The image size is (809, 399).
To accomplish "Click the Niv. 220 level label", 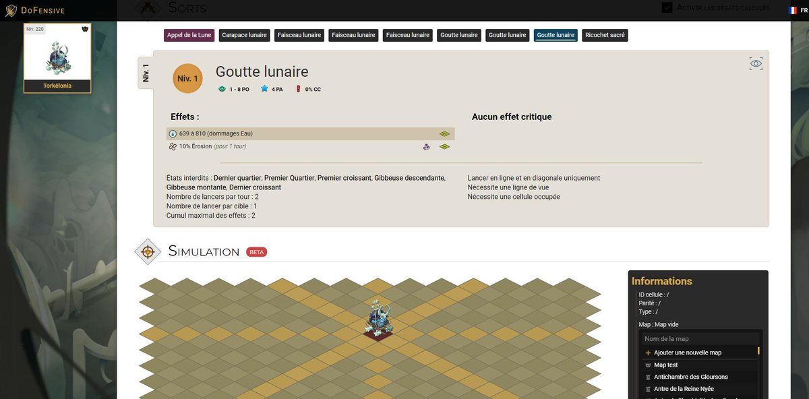I will 35,29.
